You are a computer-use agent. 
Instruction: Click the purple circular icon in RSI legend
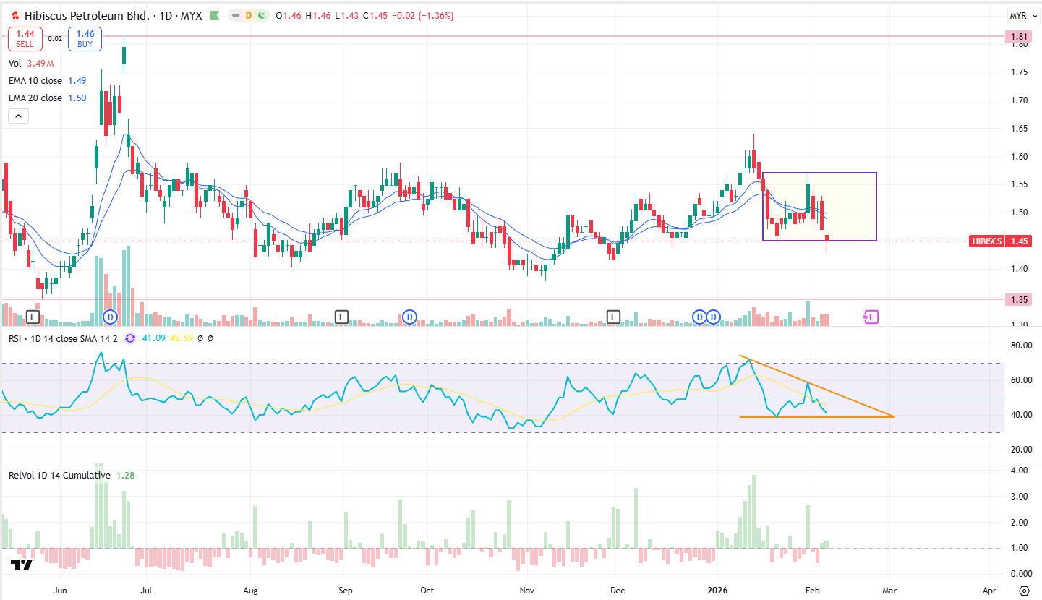tap(130, 338)
